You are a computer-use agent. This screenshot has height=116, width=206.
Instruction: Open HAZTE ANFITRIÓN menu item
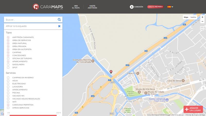[x=92, y=7]
